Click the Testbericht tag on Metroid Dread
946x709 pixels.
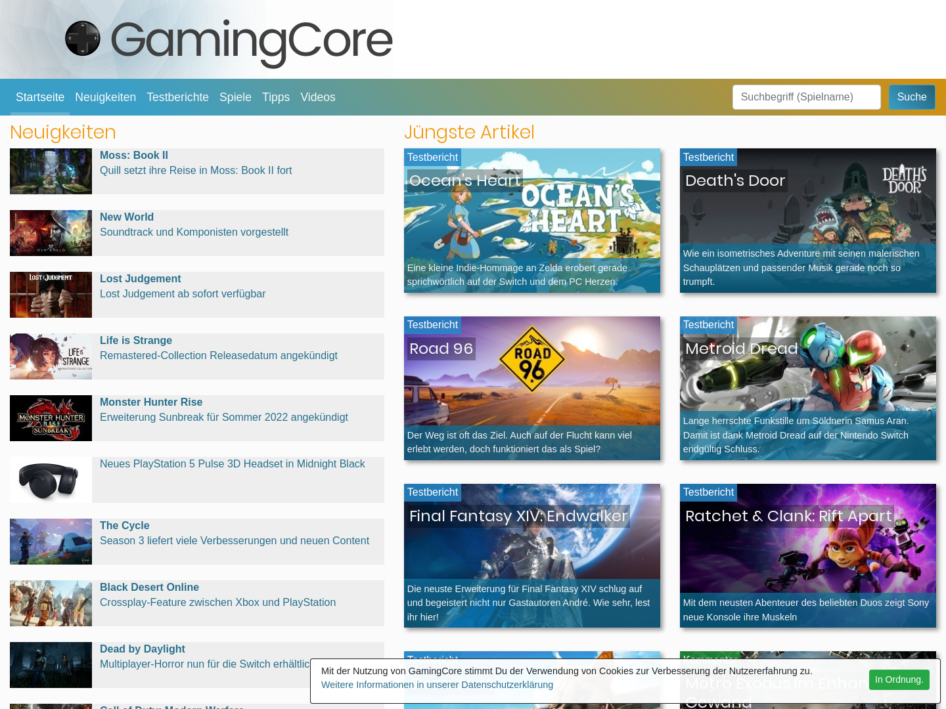(708, 325)
